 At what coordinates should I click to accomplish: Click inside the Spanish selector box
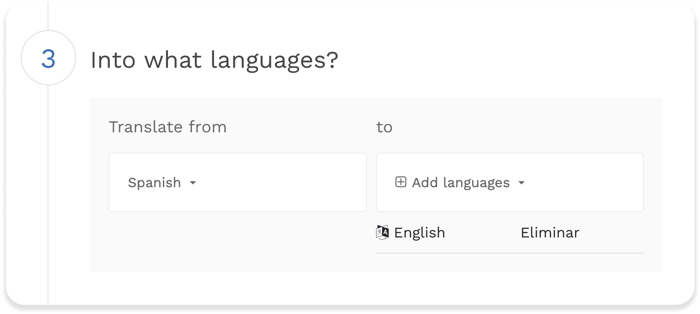click(x=238, y=183)
